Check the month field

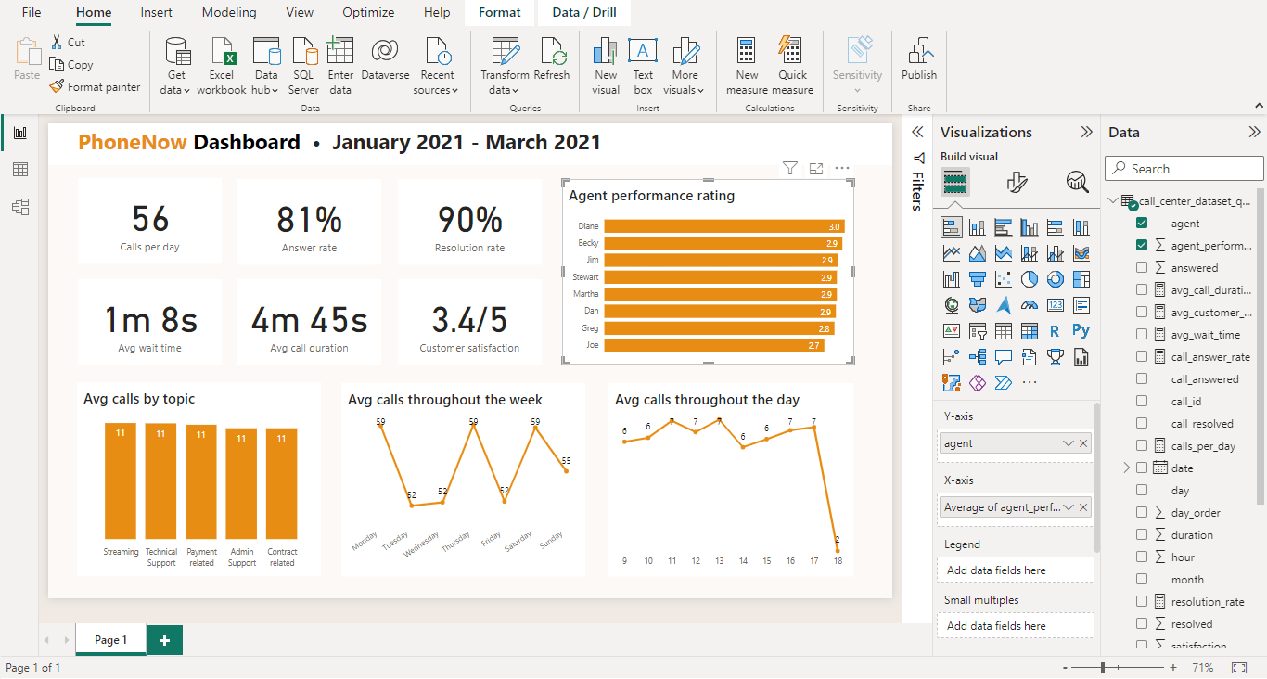point(1142,579)
